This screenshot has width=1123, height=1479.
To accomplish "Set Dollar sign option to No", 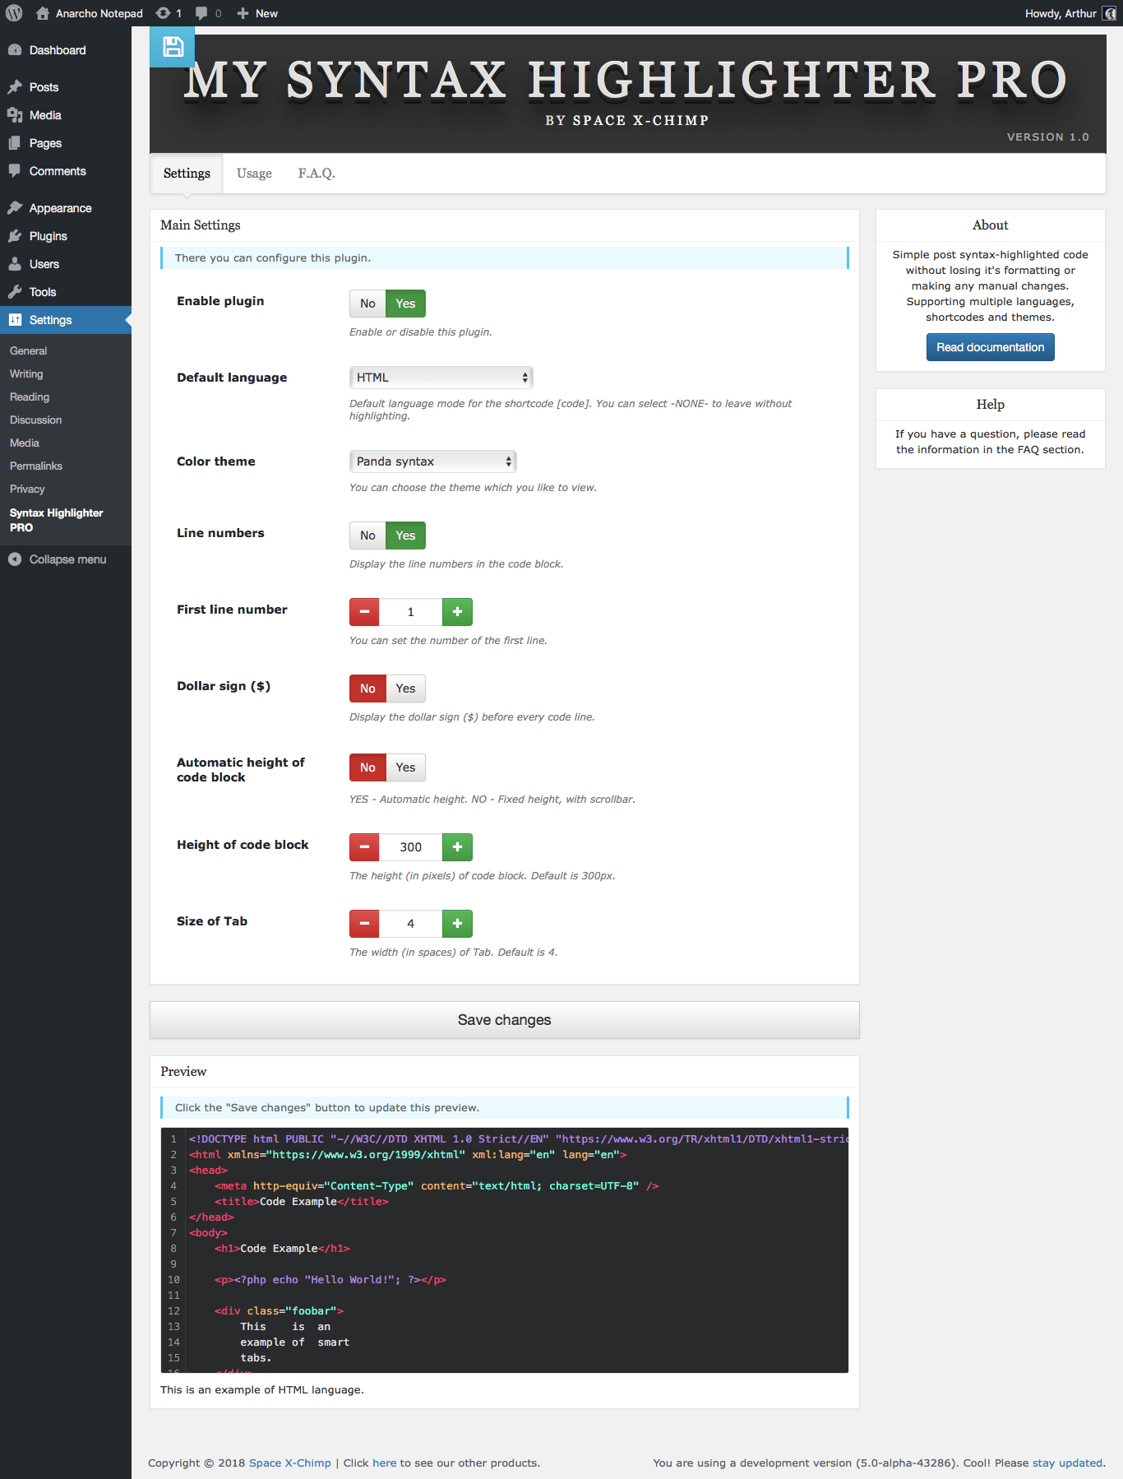I will (367, 688).
